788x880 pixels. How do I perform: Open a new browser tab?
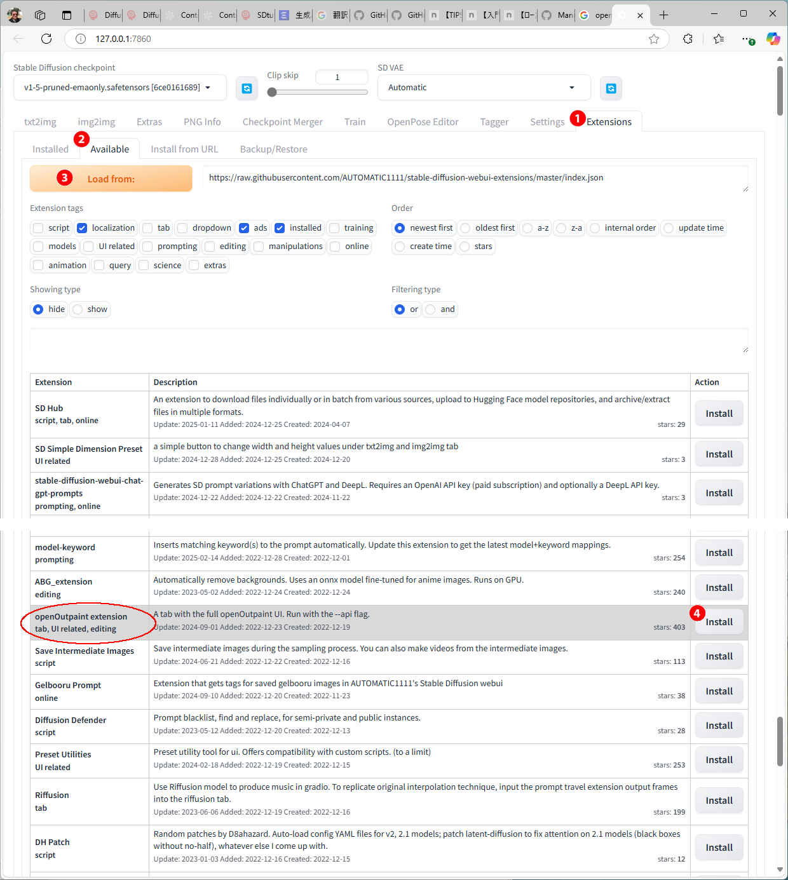663,15
